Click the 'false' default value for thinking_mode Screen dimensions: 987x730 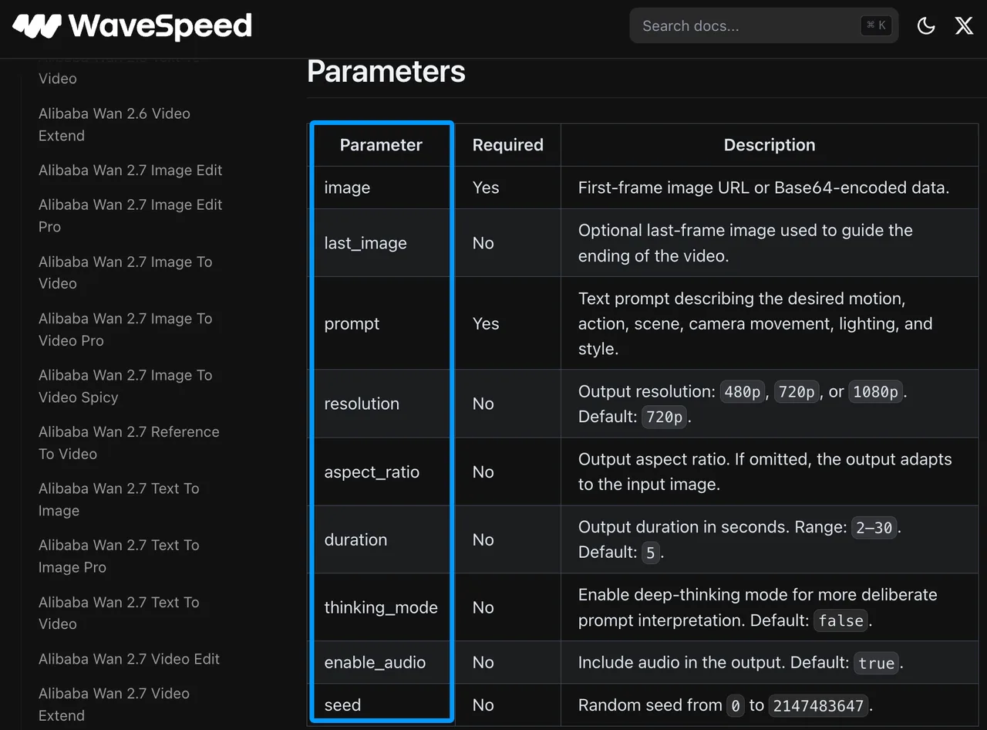click(841, 620)
